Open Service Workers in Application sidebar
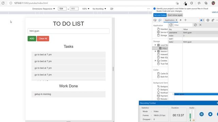 pos(162,32)
